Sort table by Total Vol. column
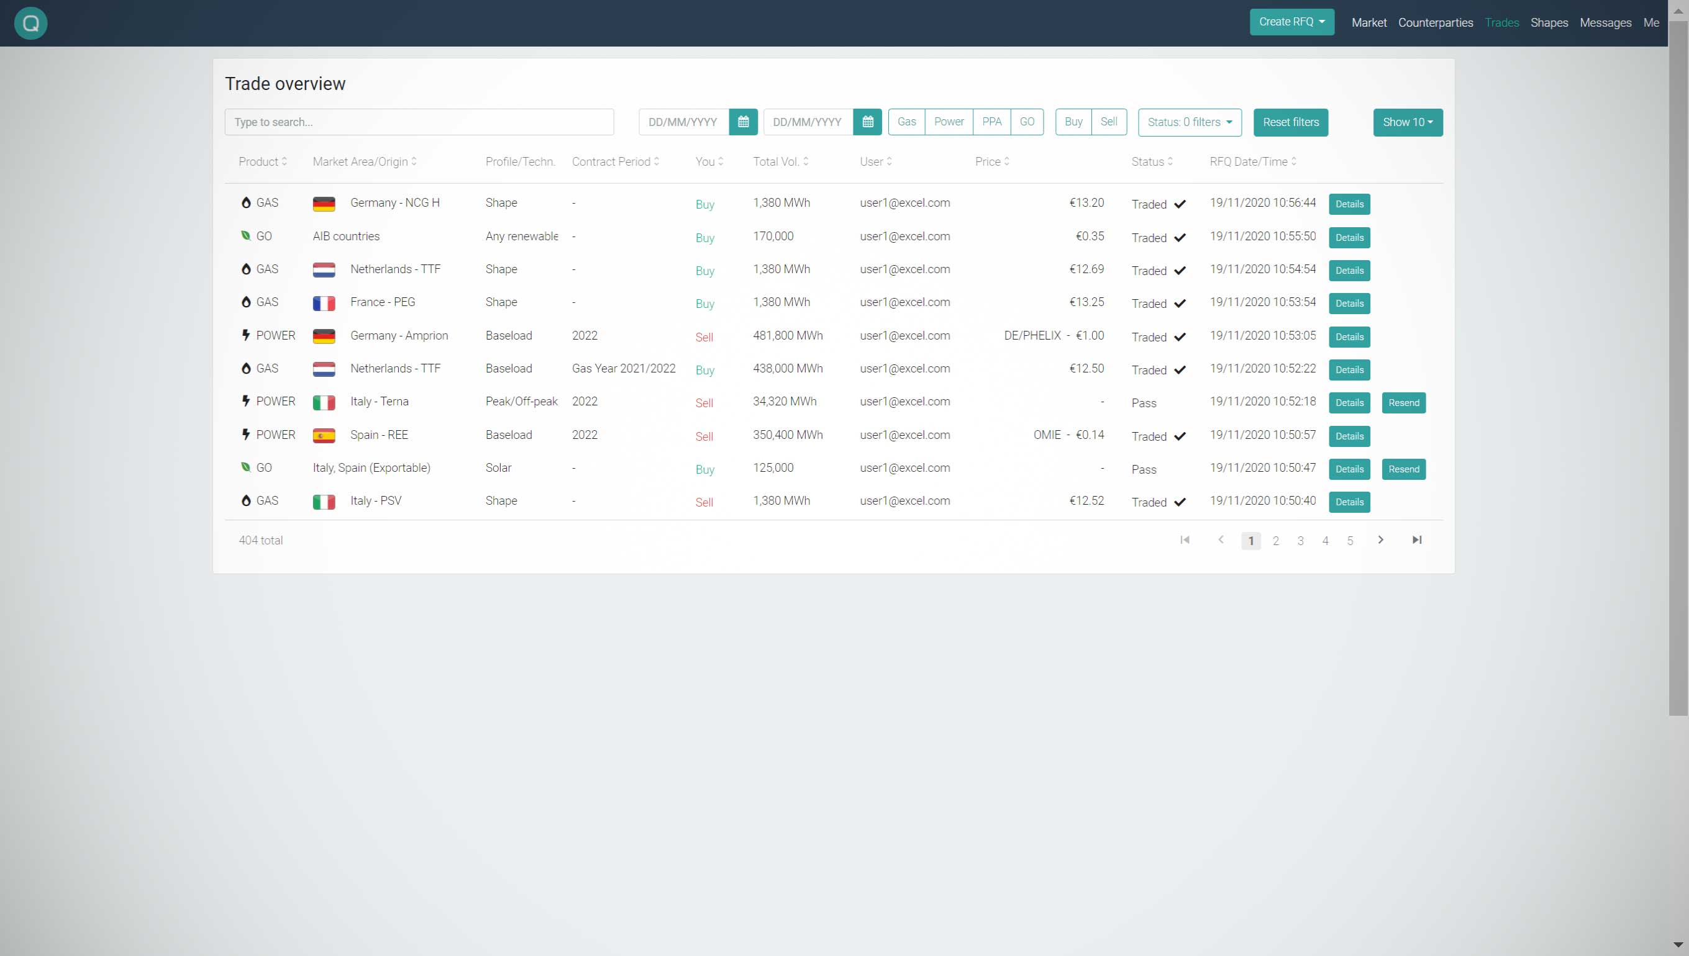Image resolution: width=1689 pixels, height=956 pixels. pos(780,162)
